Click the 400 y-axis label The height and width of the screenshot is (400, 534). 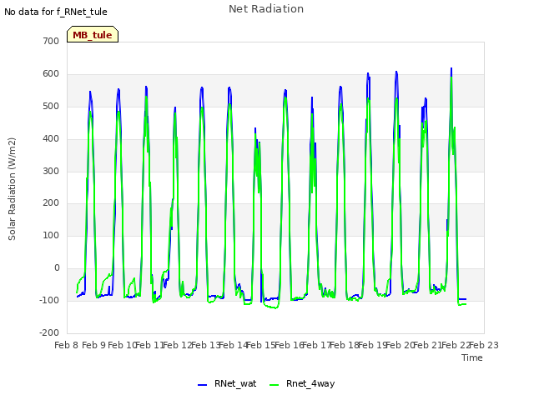(x=51, y=139)
